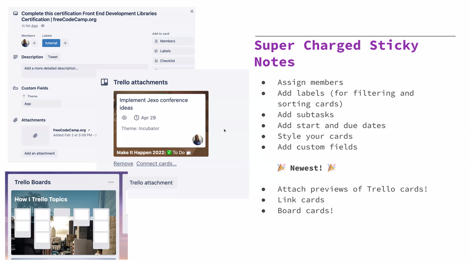The height and width of the screenshot is (262, 470).
Task: Select the blue tutorial label
Action: tap(51, 43)
